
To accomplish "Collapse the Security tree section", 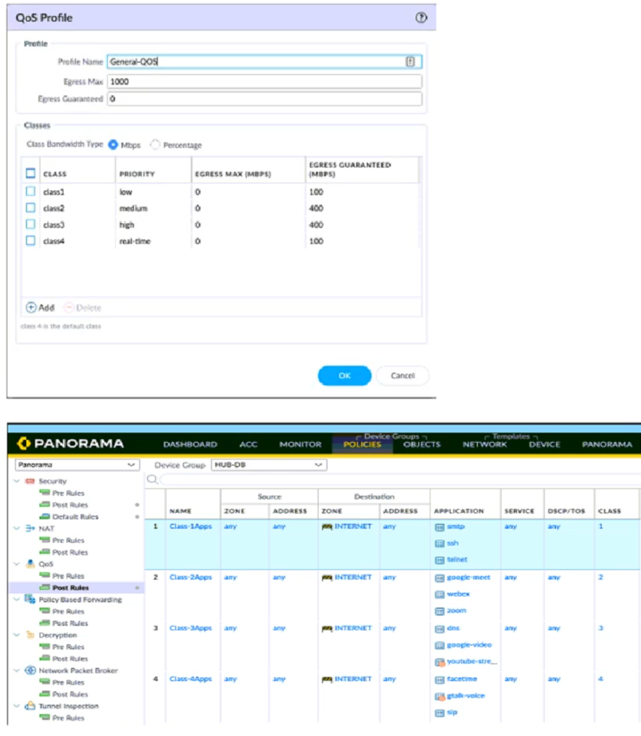I will tap(17, 481).
